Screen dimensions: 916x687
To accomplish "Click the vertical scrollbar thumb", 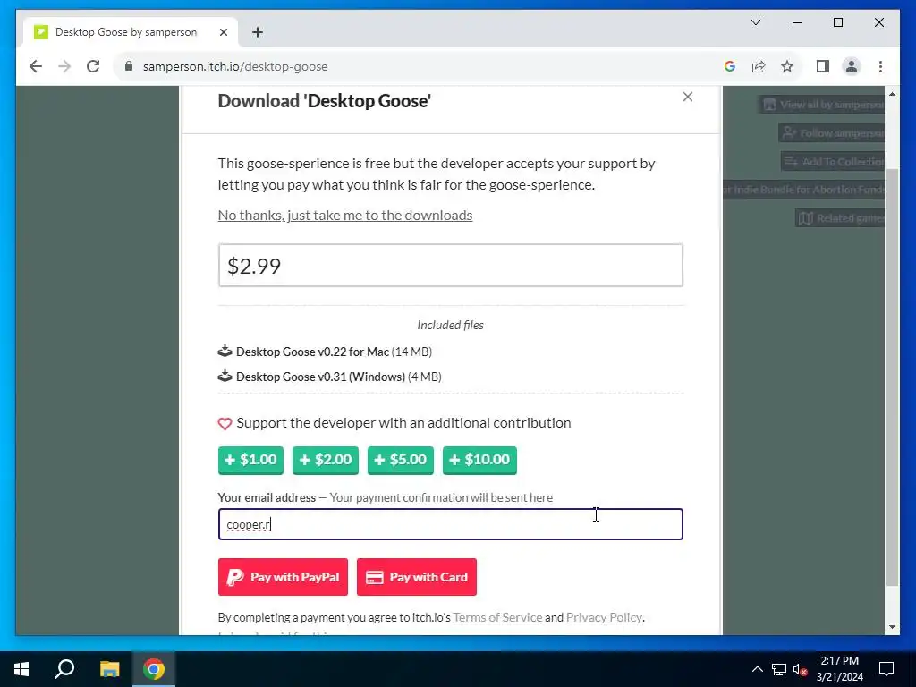I will point(892,377).
